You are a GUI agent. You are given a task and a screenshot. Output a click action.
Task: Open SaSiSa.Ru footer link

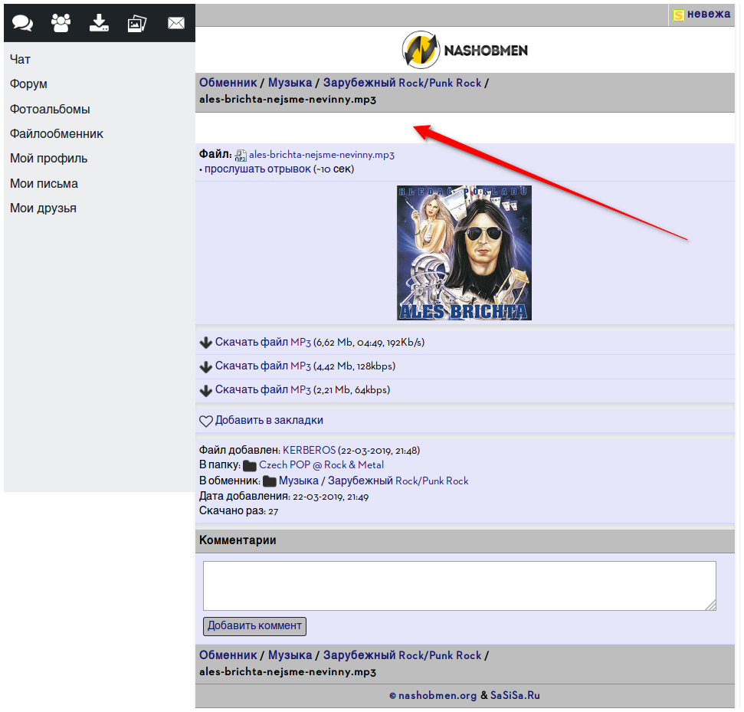tap(515, 695)
